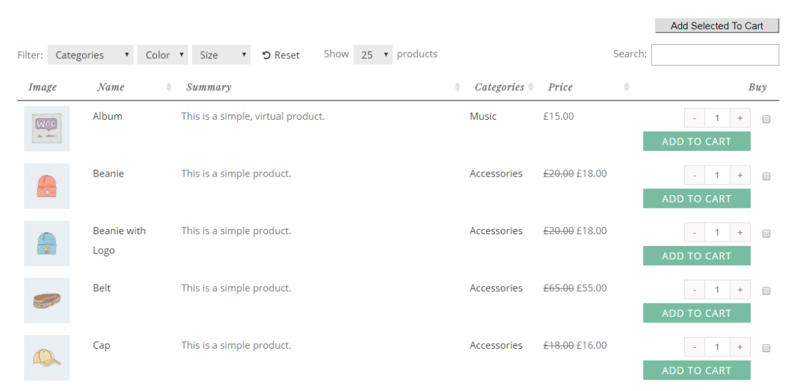Click inside the Search field
This screenshot has height=391, width=795.
pyautogui.click(x=715, y=55)
